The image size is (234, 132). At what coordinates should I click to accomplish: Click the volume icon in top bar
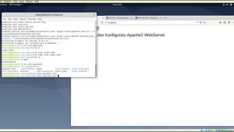pyautogui.click(x=227, y=5)
